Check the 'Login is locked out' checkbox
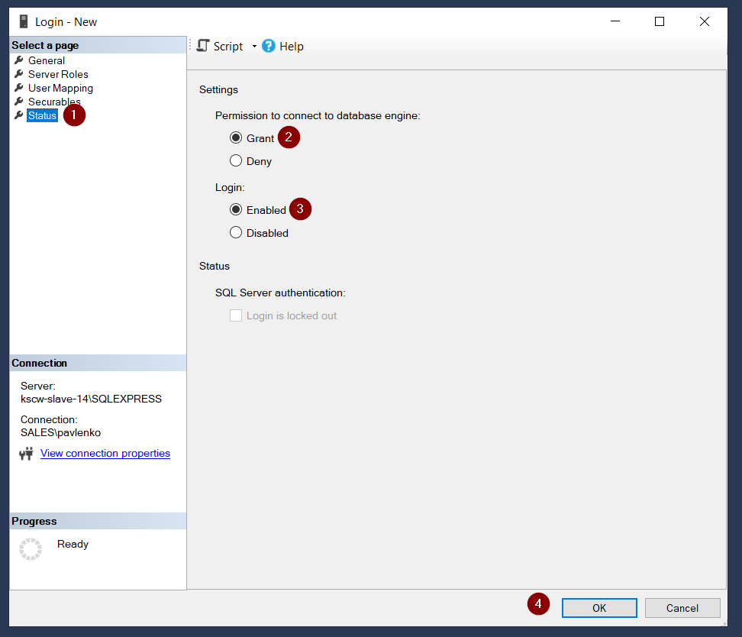The image size is (742, 637). (x=236, y=315)
